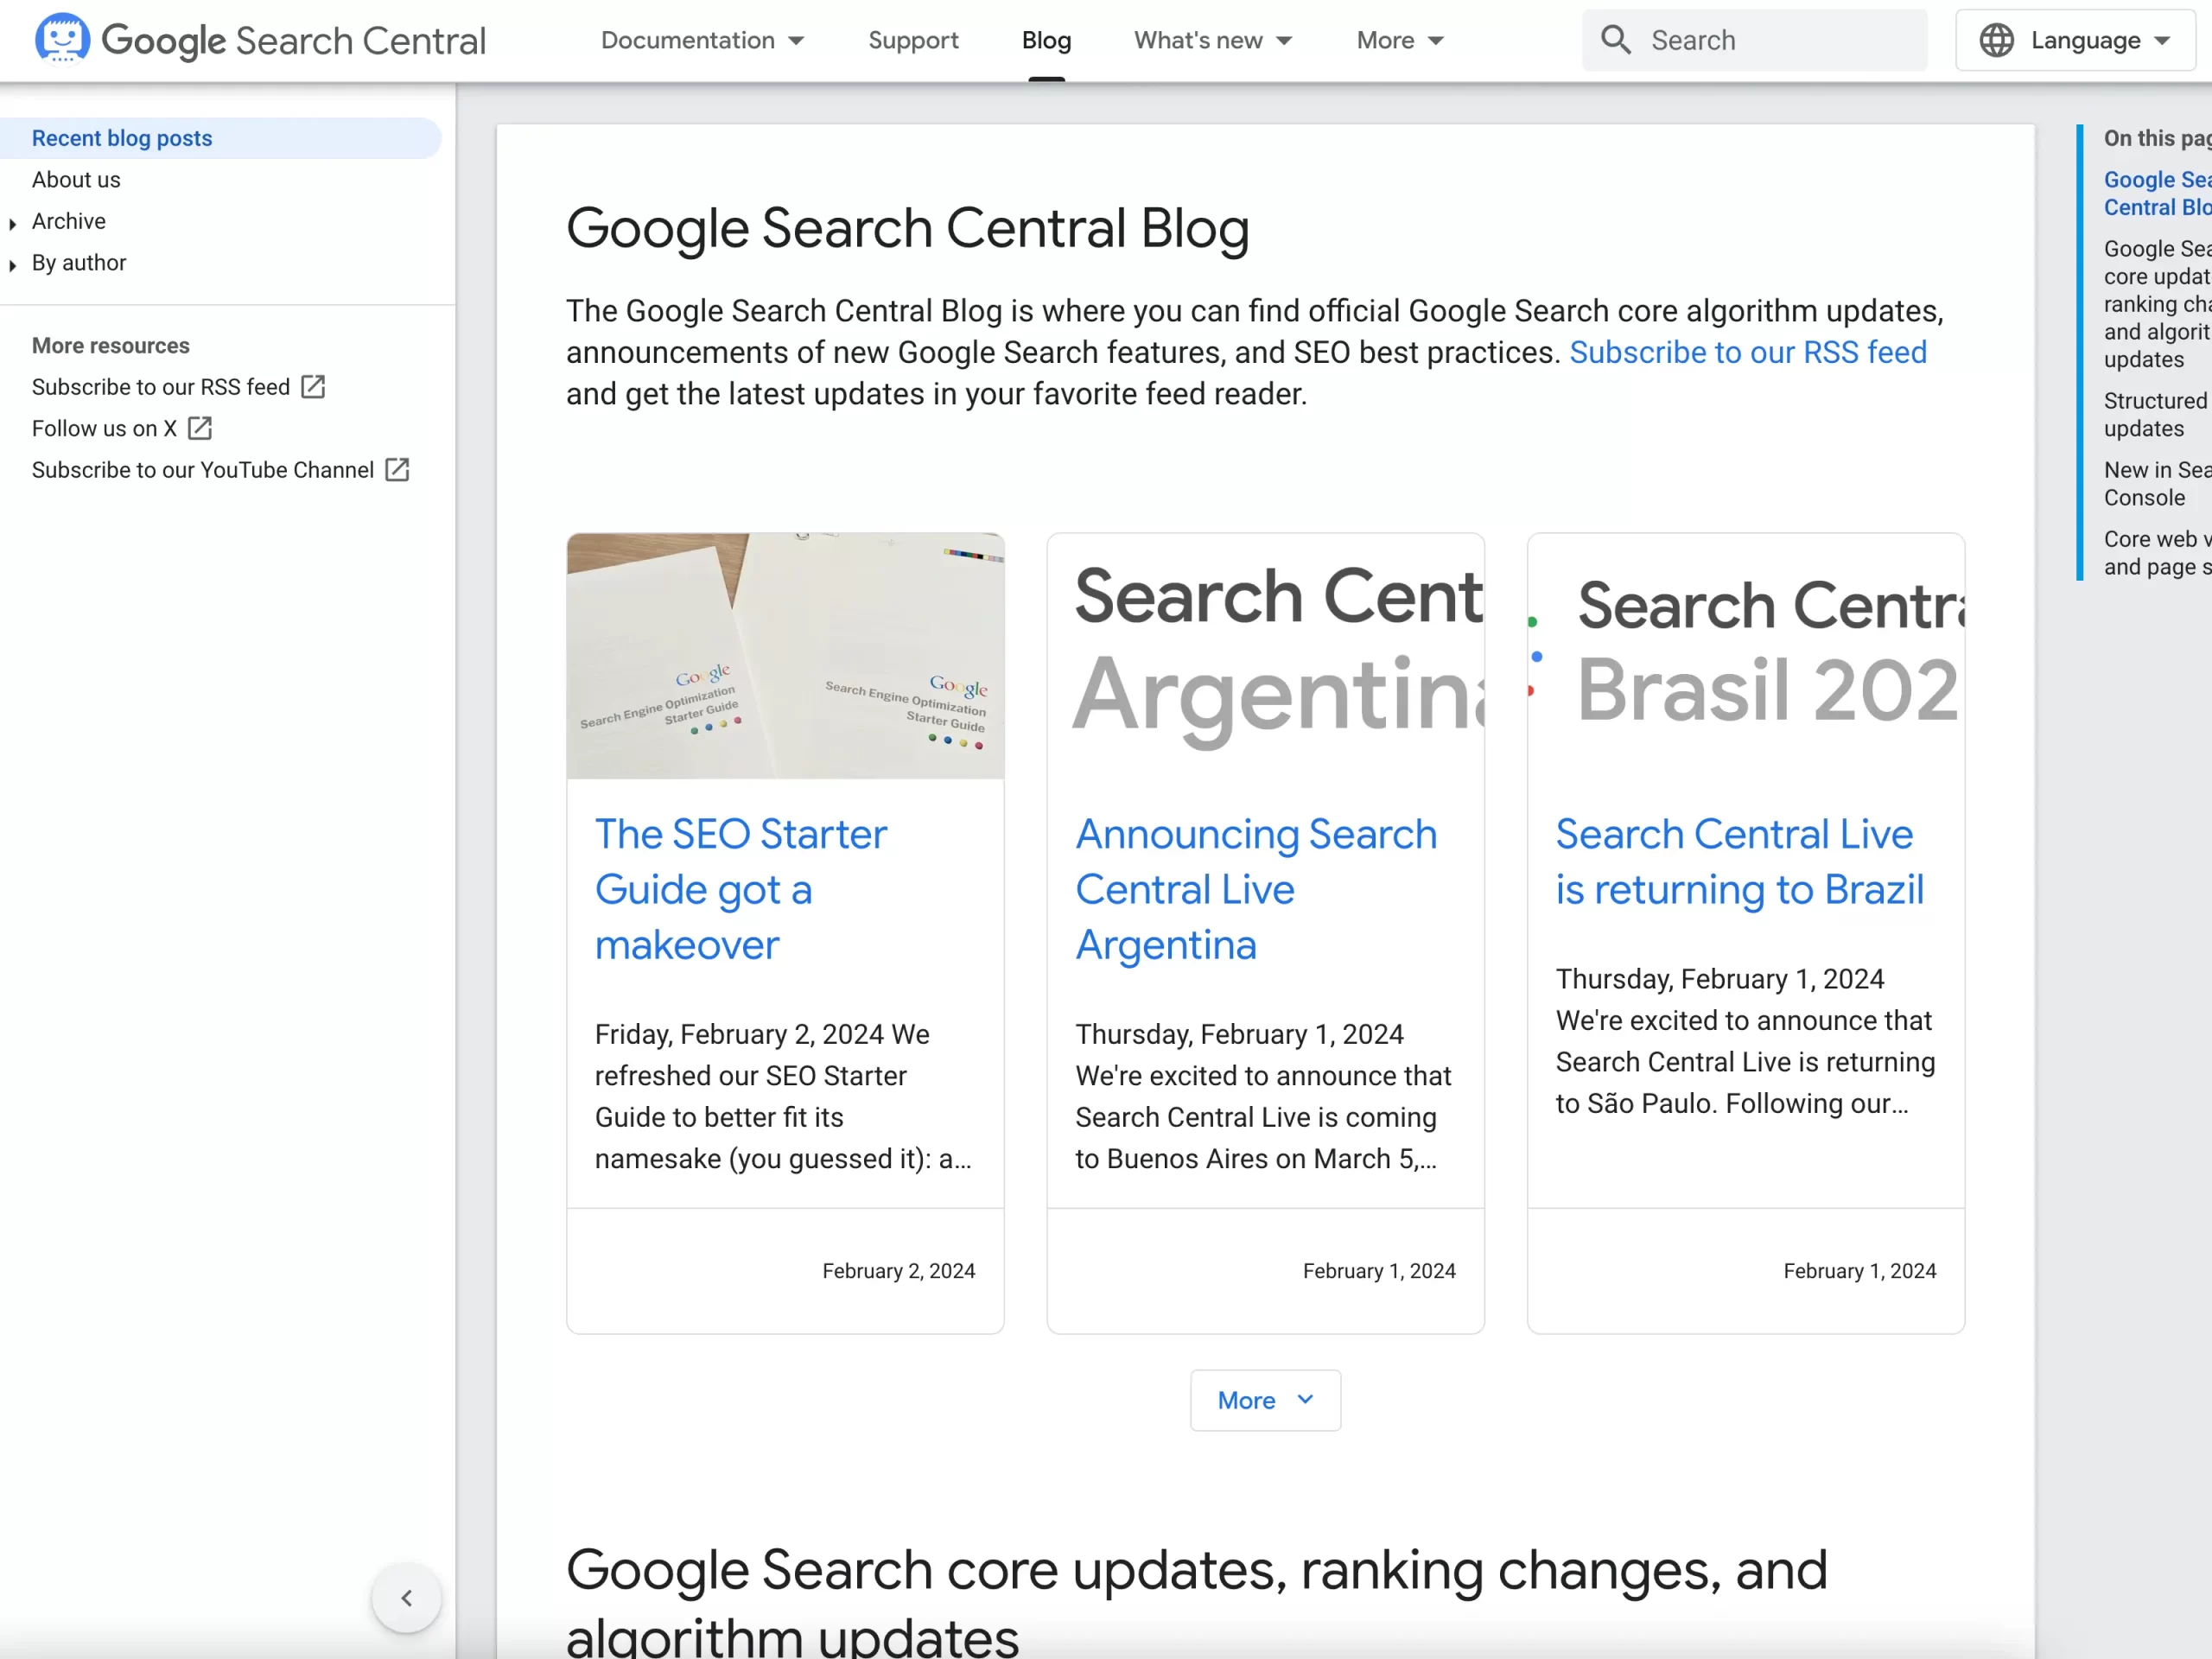Click external-link icon beside Follow us on X
Screen dimensions: 2212x1659
(x=200, y=428)
